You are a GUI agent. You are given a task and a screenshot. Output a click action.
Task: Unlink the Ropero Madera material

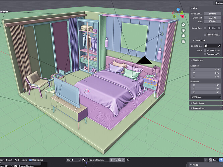pyautogui.click(x=123, y=160)
